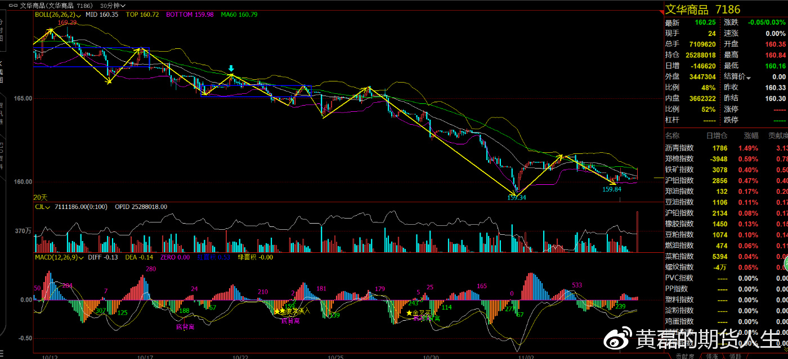This screenshot has height=359, width=788.
Task: Click the MA60 160.79 readout
Action: pyautogui.click(x=239, y=15)
